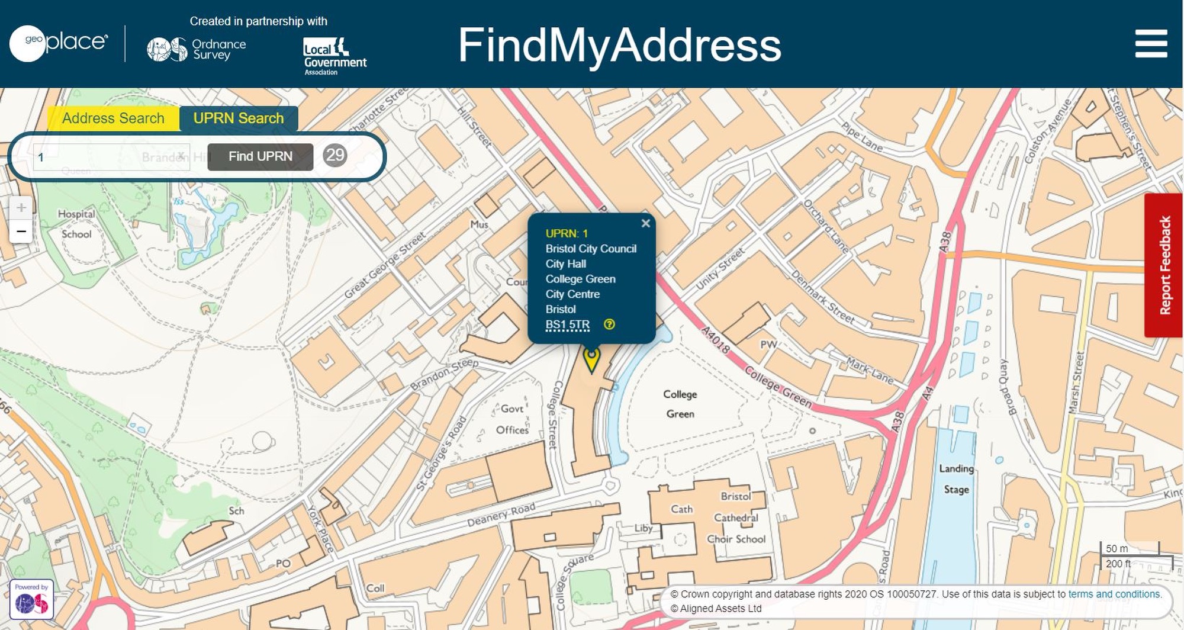Open the hamburger menu icon
1184x630 pixels.
point(1151,44)
